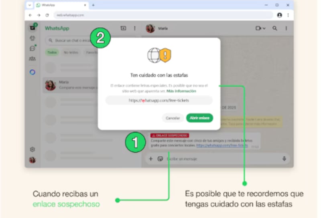The image size is (321, 218).
Task: Open the emoji and sticker picker
Action: (x=160, y=159)
